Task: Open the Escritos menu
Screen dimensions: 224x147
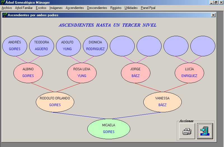Action: [x=41, y=8]
